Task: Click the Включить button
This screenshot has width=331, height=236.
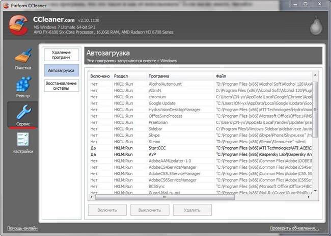Action: coord(107,210)
